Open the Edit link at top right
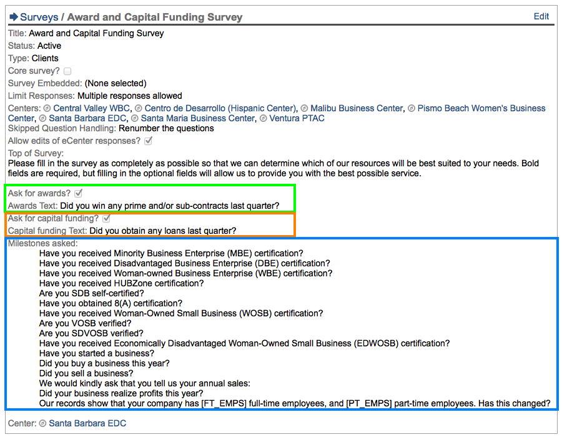Image resolution: width=562 pixels, height=437 pixels. pyautogui.click(x=541, y=16)
